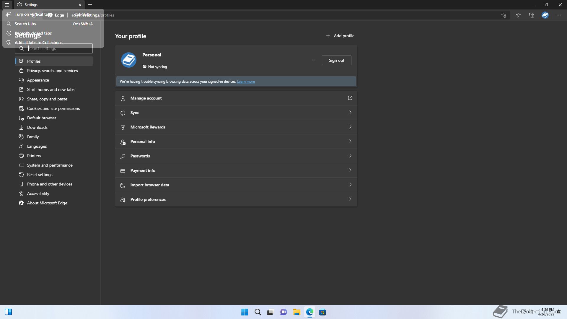Click the Accessibility sidebar icon
This screenshot has width=567, height=319.
[x=21, y=193]
